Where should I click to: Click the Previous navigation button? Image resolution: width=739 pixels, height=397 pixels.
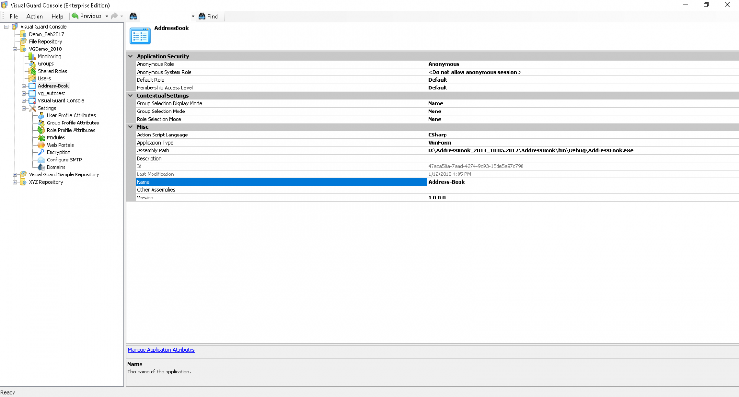click(87, 16)
